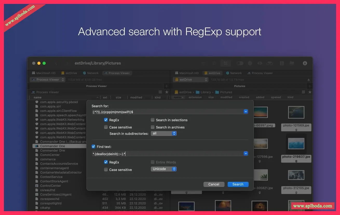Click the Search button
The width and height of the screenshot is (340, 215).
[238, 184]
